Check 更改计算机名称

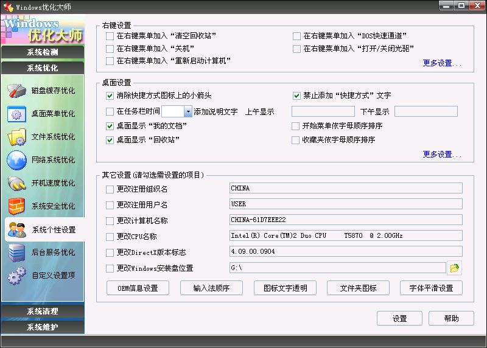(110, 221)
